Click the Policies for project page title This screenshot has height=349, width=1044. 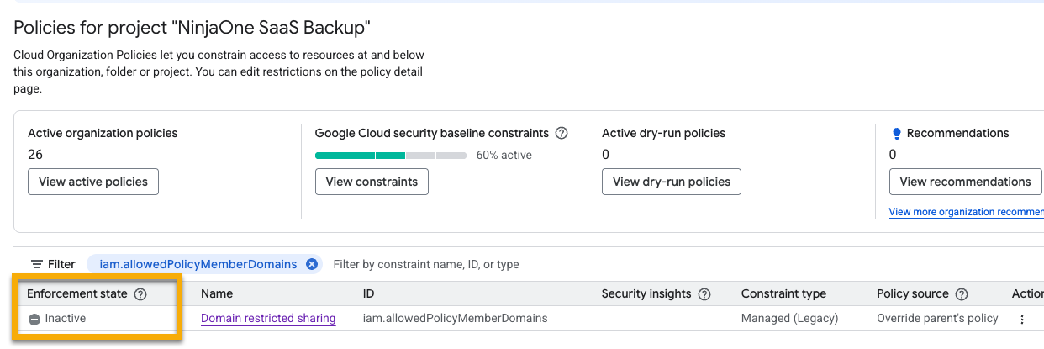point(192,27)
